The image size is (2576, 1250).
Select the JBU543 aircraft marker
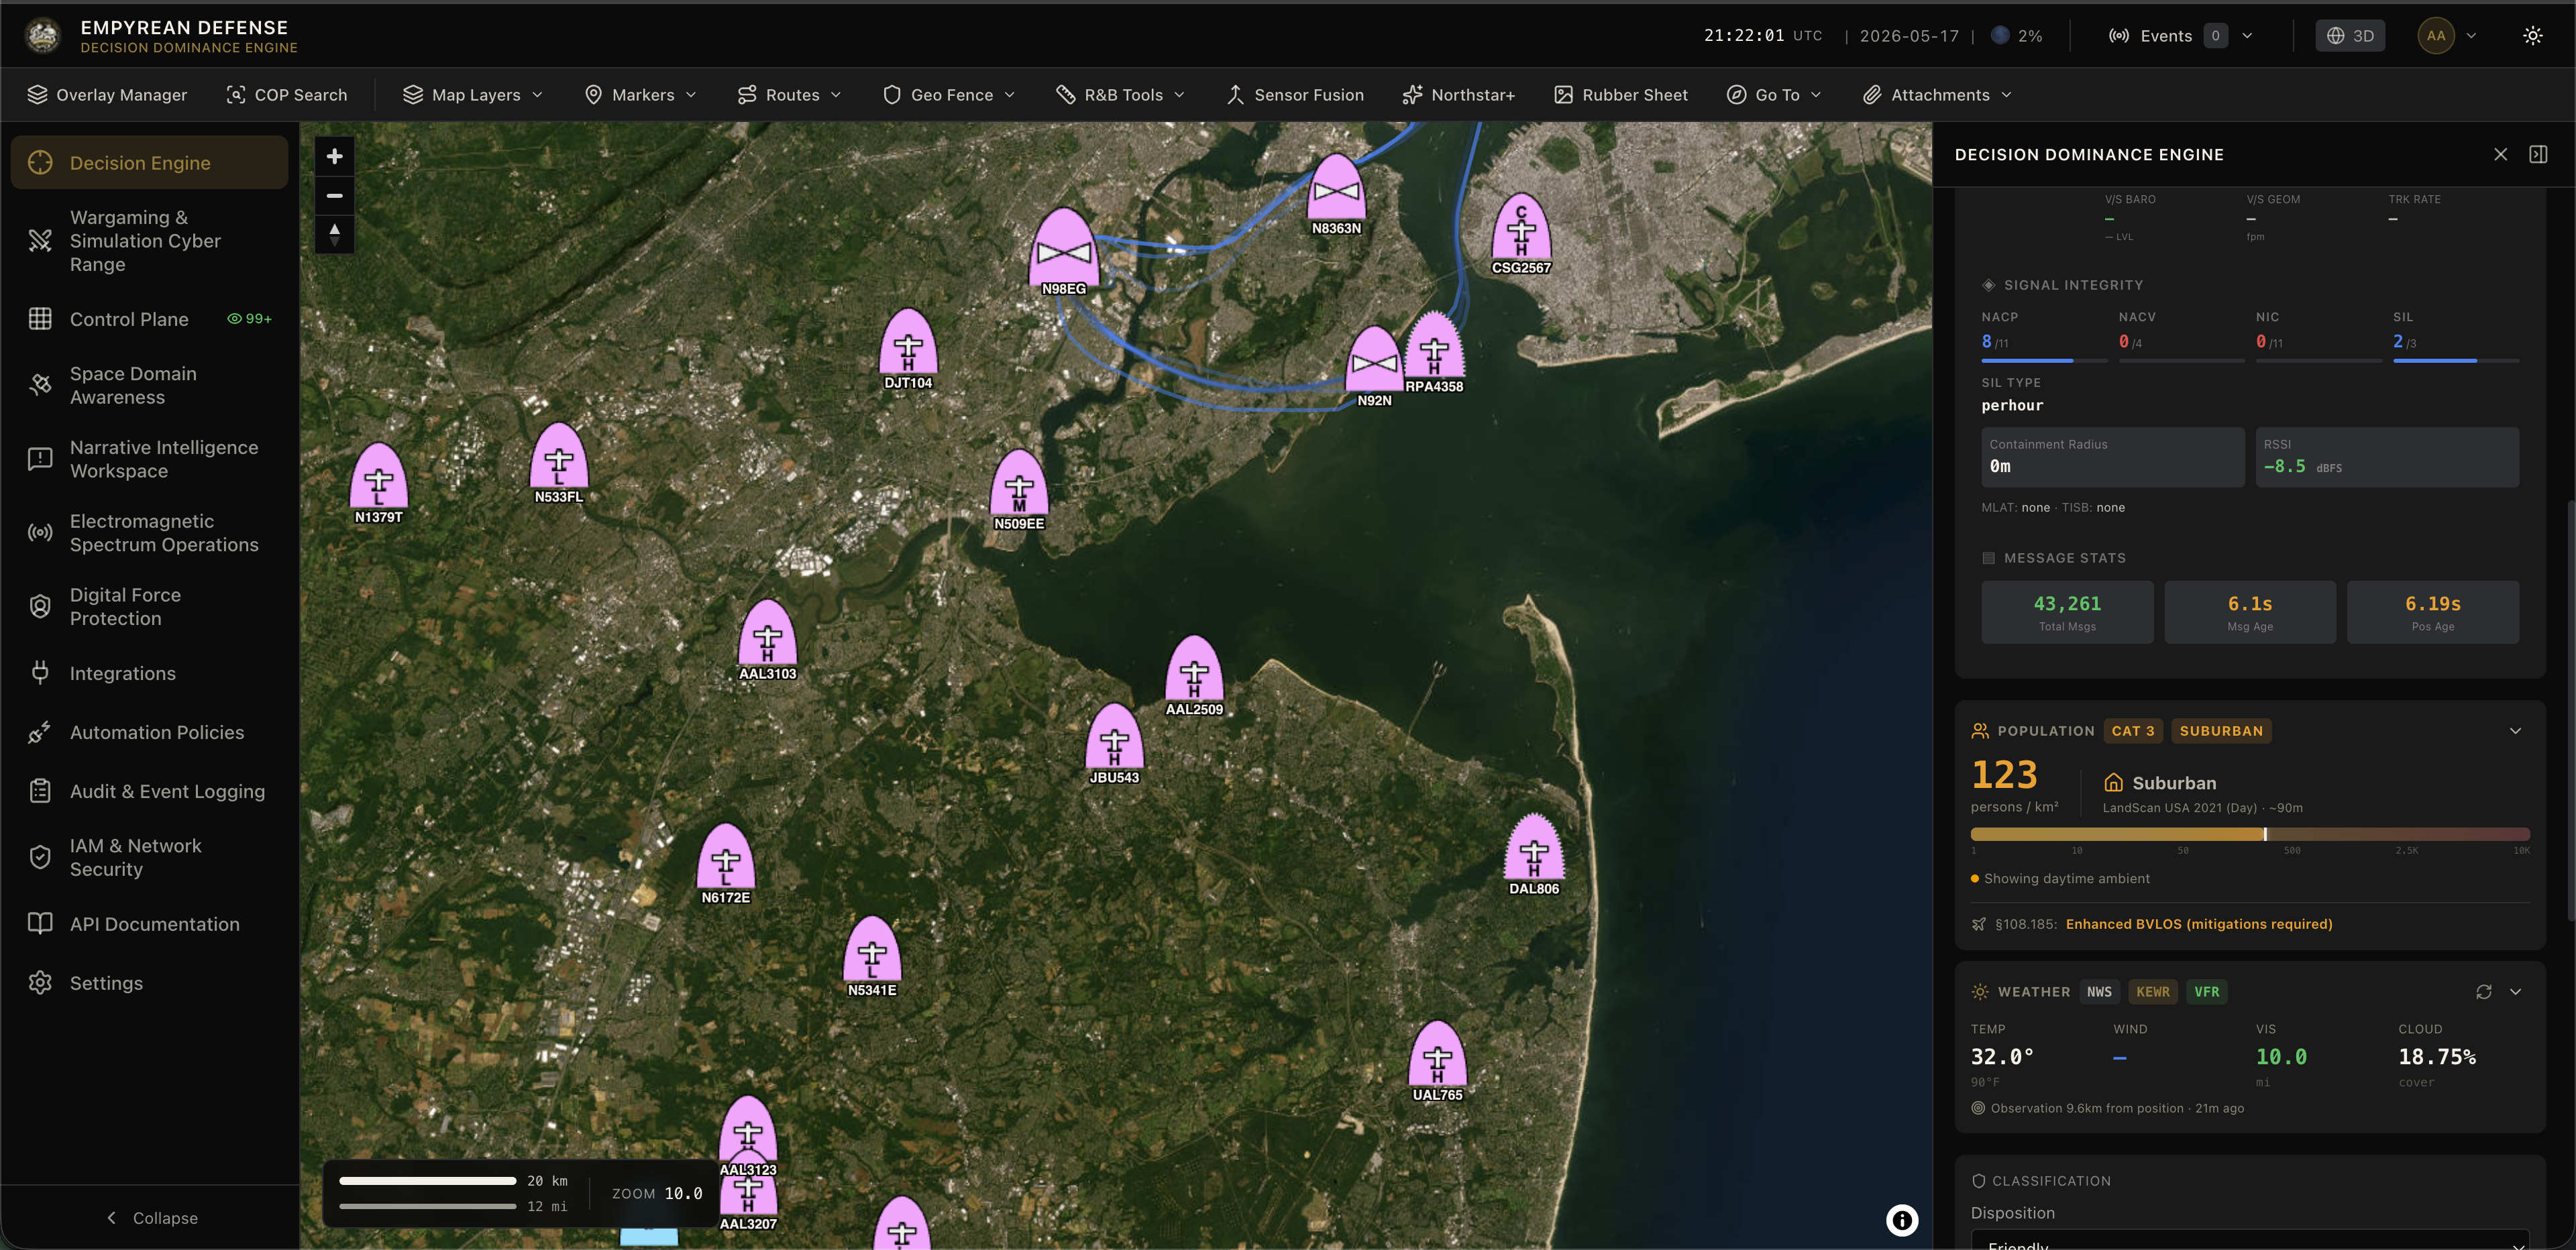[x=1114, y=742]
